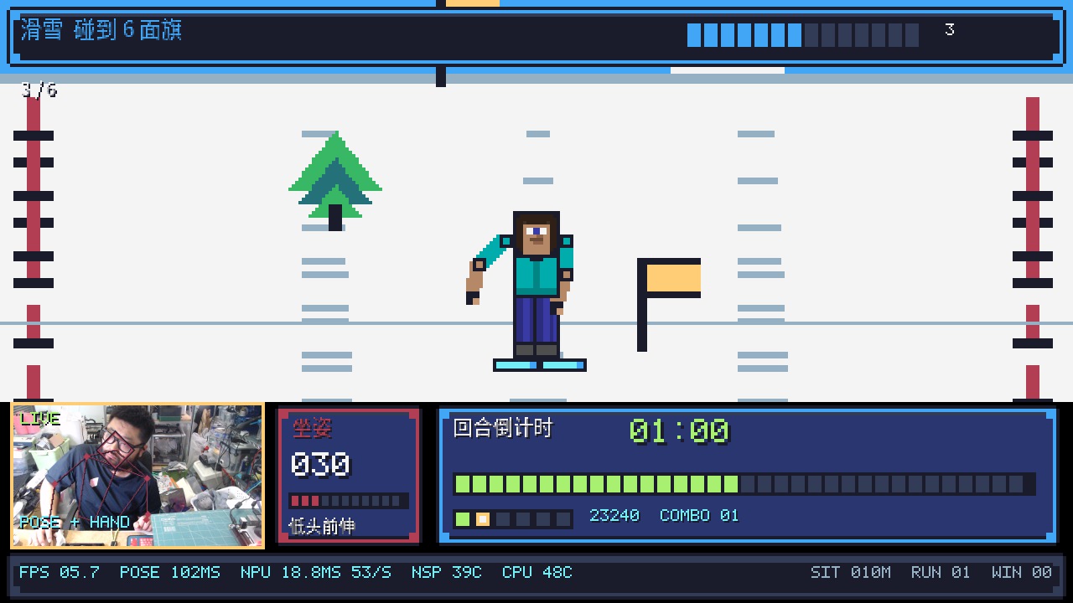Click the "RUN 01" status entry

[941, 572]
